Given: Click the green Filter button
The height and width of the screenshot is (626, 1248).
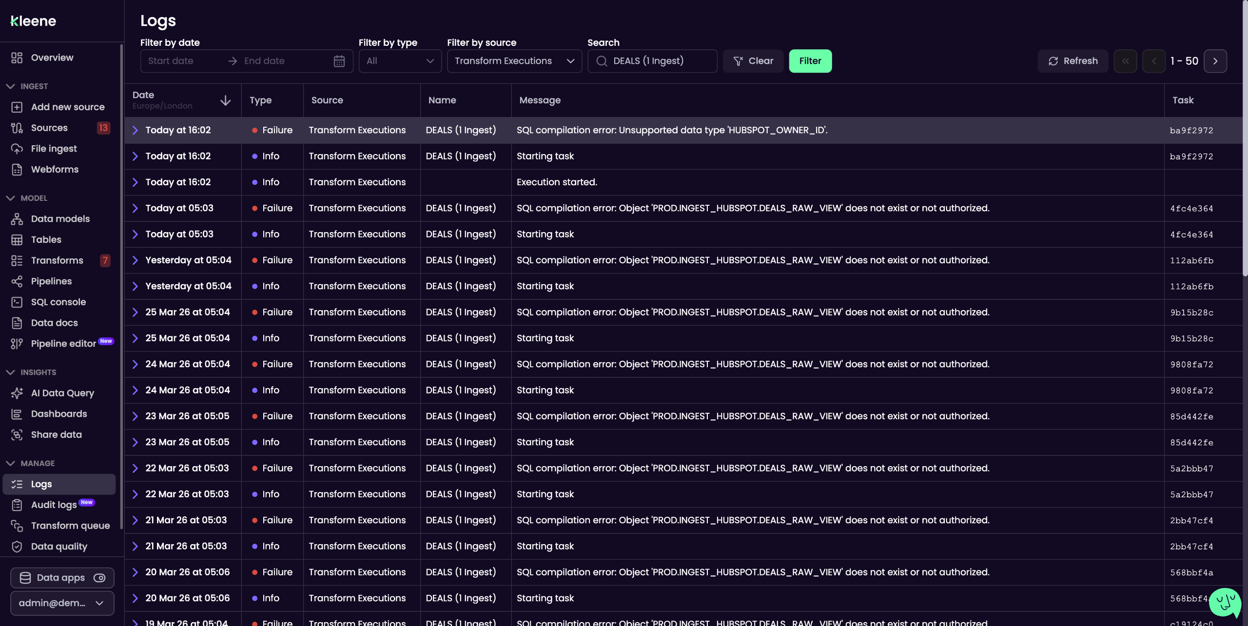Looking at the screenshot, I should pyautogui.click(x=810, y=61).
